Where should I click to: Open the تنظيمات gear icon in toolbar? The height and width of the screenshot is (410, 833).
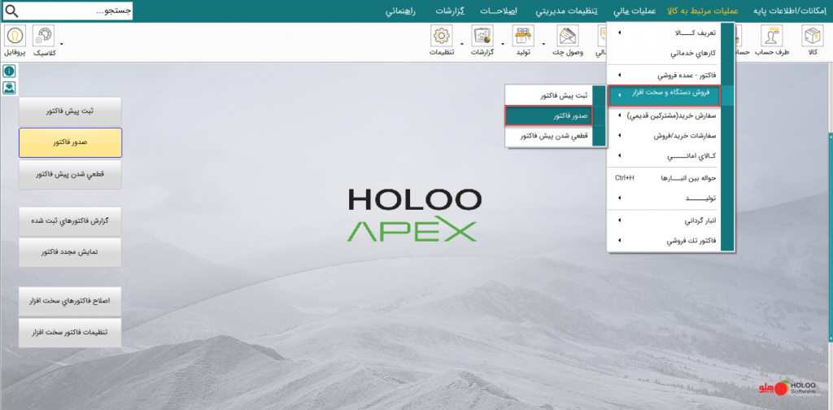441,36
